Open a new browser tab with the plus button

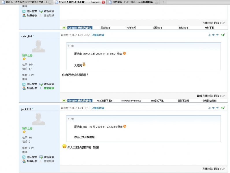click(164, 2)
